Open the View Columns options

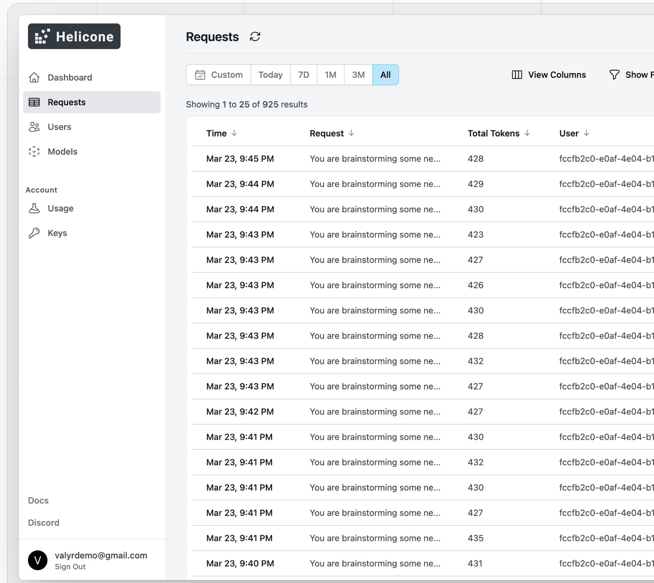549,75
